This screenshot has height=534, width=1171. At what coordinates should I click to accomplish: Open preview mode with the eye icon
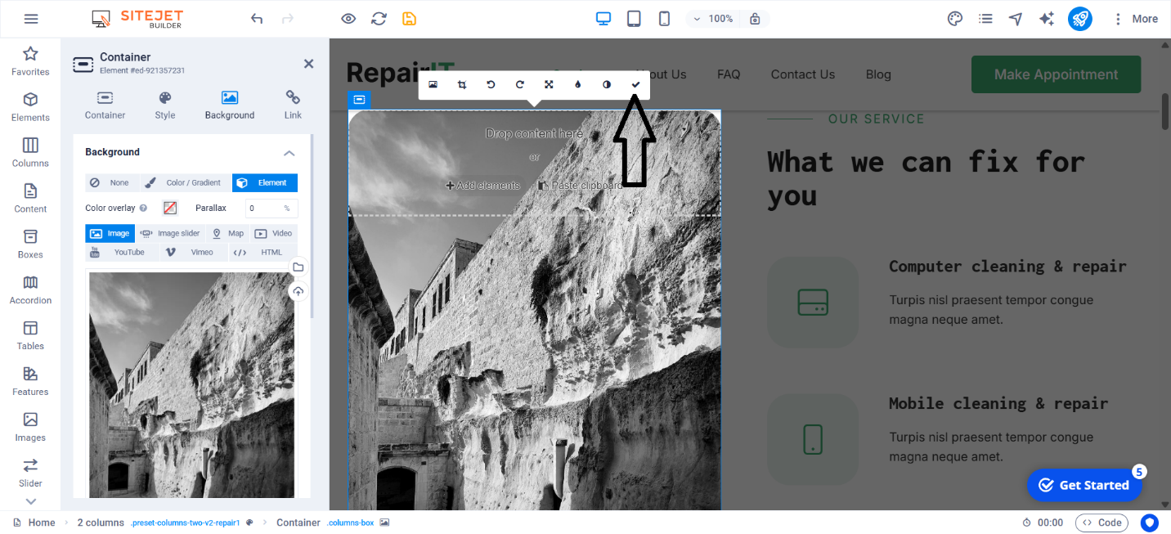[348, 19]
